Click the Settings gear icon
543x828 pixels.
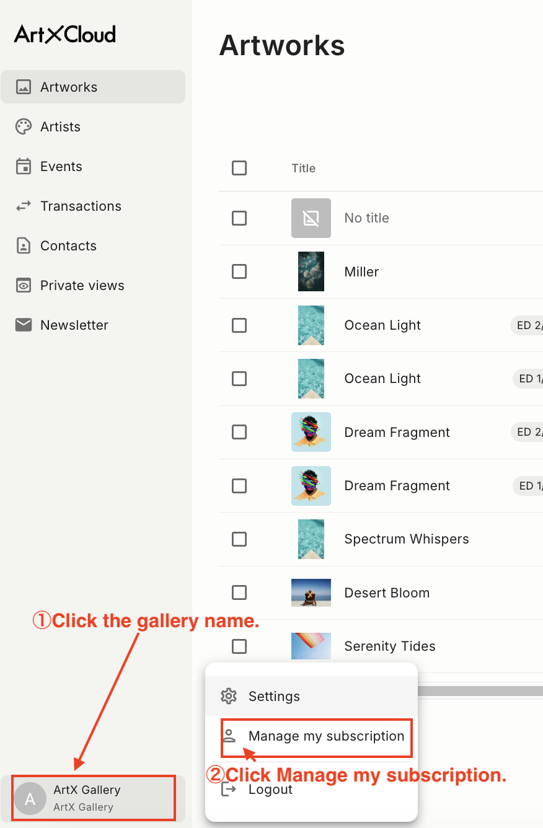click(229, 696)
